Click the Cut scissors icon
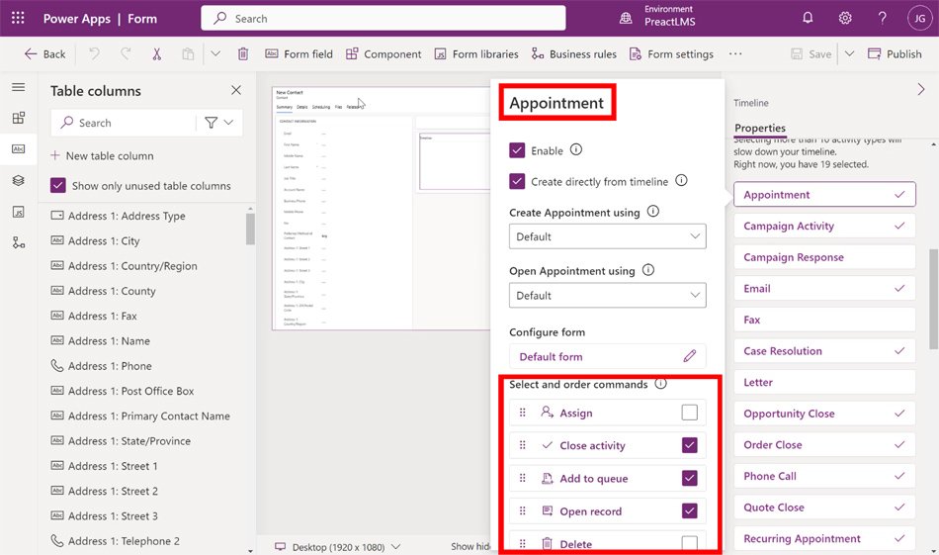This screenshot has width=939, height=555. [157, 54]
